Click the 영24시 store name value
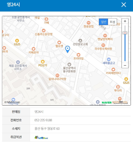This screenshot has height=142, width=133. [39, 112]
